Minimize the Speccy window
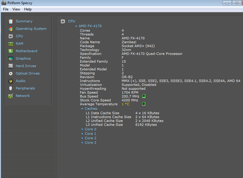This screenshot has height=178, width=243. [x=227, y=3]
